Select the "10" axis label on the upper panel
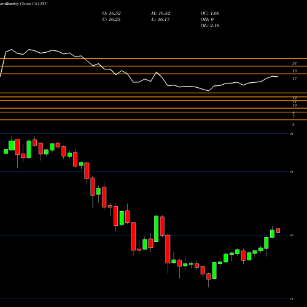This screenshot has width=307, height=307. (x=295, y=106)
